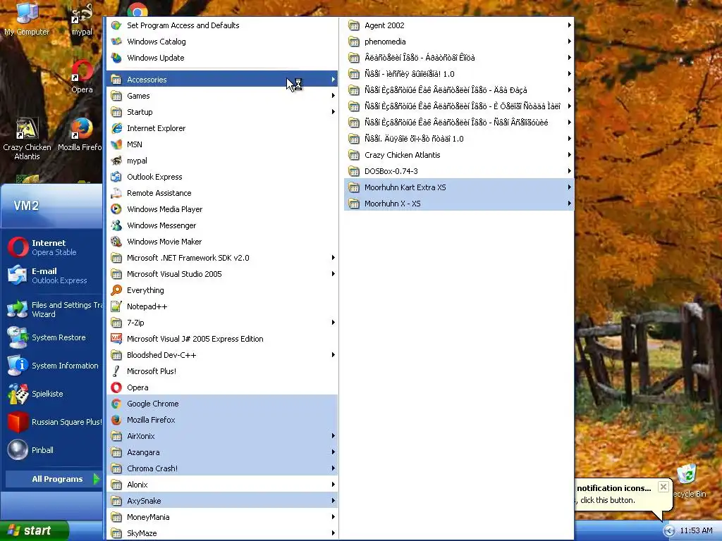Open the phenomedia submenu
Viewport: 722px width, 541px height.
[459, 42]
